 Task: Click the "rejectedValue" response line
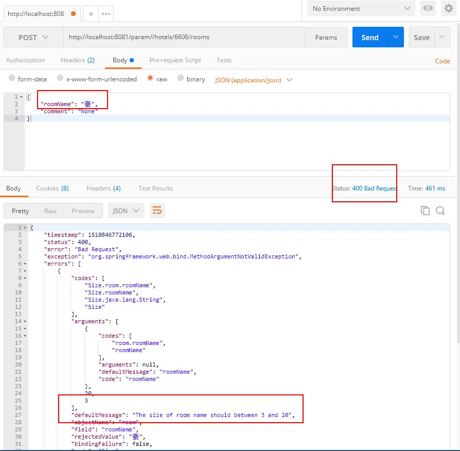[x=108, y=437]
